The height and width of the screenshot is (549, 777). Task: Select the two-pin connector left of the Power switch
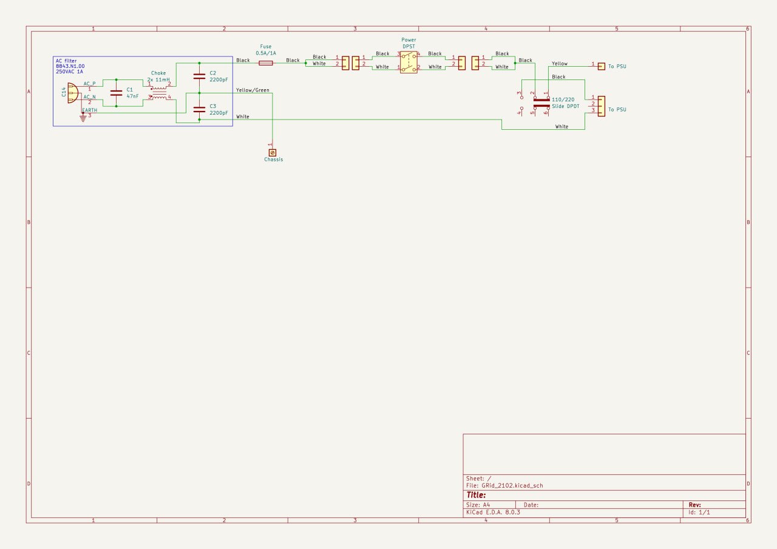355,63
